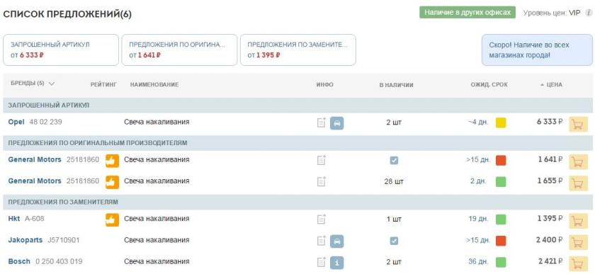Show car applicability for Jakoparts J5710901

coord(337,241)
